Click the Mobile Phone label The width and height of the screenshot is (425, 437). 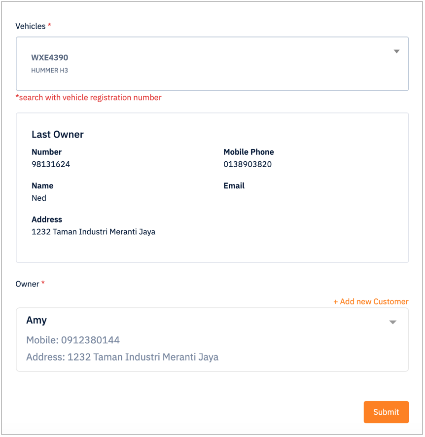pyautogui.click(x=248, y=152)
